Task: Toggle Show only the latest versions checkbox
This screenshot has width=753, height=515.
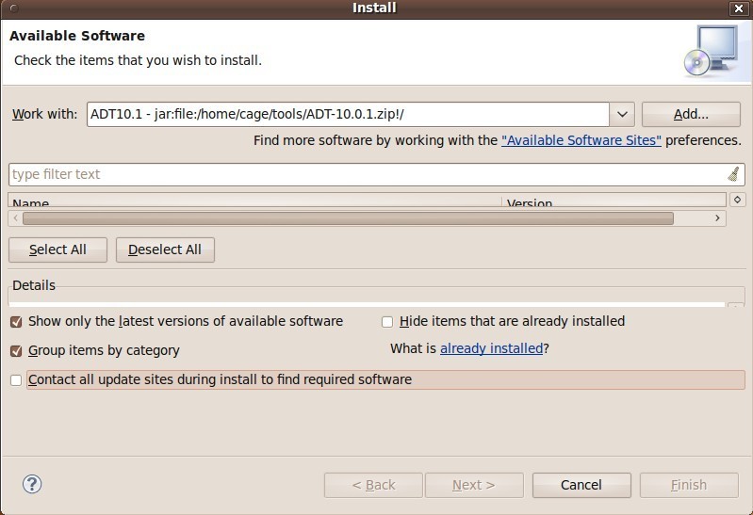Action: [x=16, y=322]
